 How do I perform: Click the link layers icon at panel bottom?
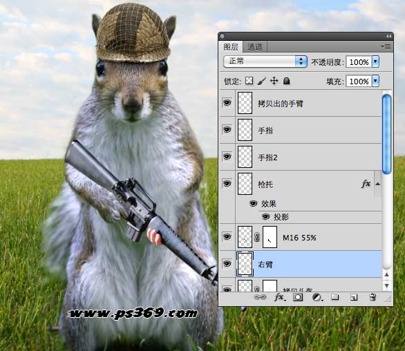[x=260, y=297]
